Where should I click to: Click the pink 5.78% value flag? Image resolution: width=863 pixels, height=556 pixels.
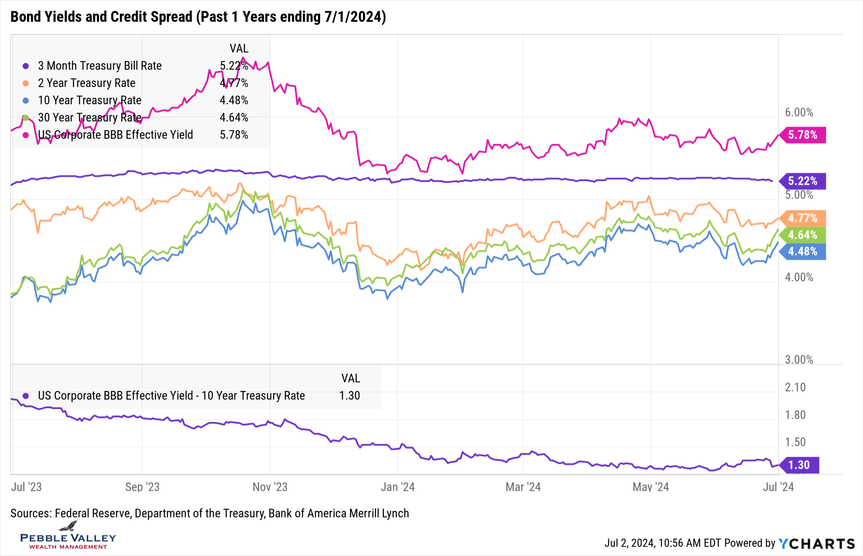(x=803, y=135)
